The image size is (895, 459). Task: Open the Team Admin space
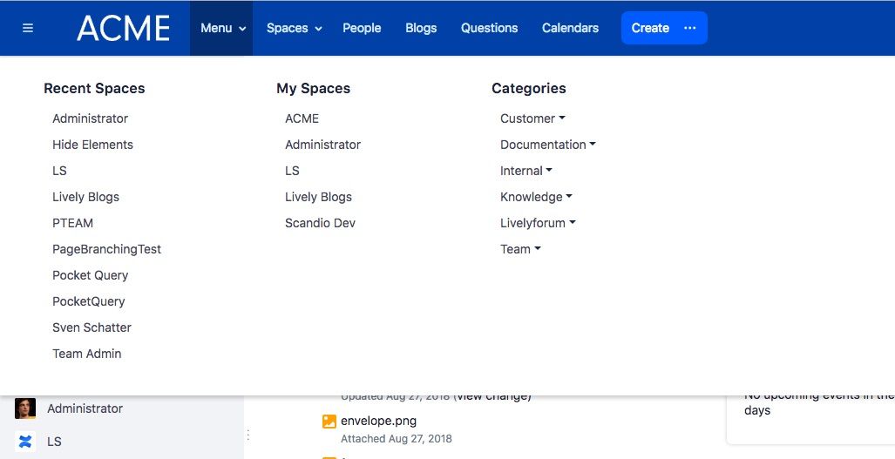[87, 354]
